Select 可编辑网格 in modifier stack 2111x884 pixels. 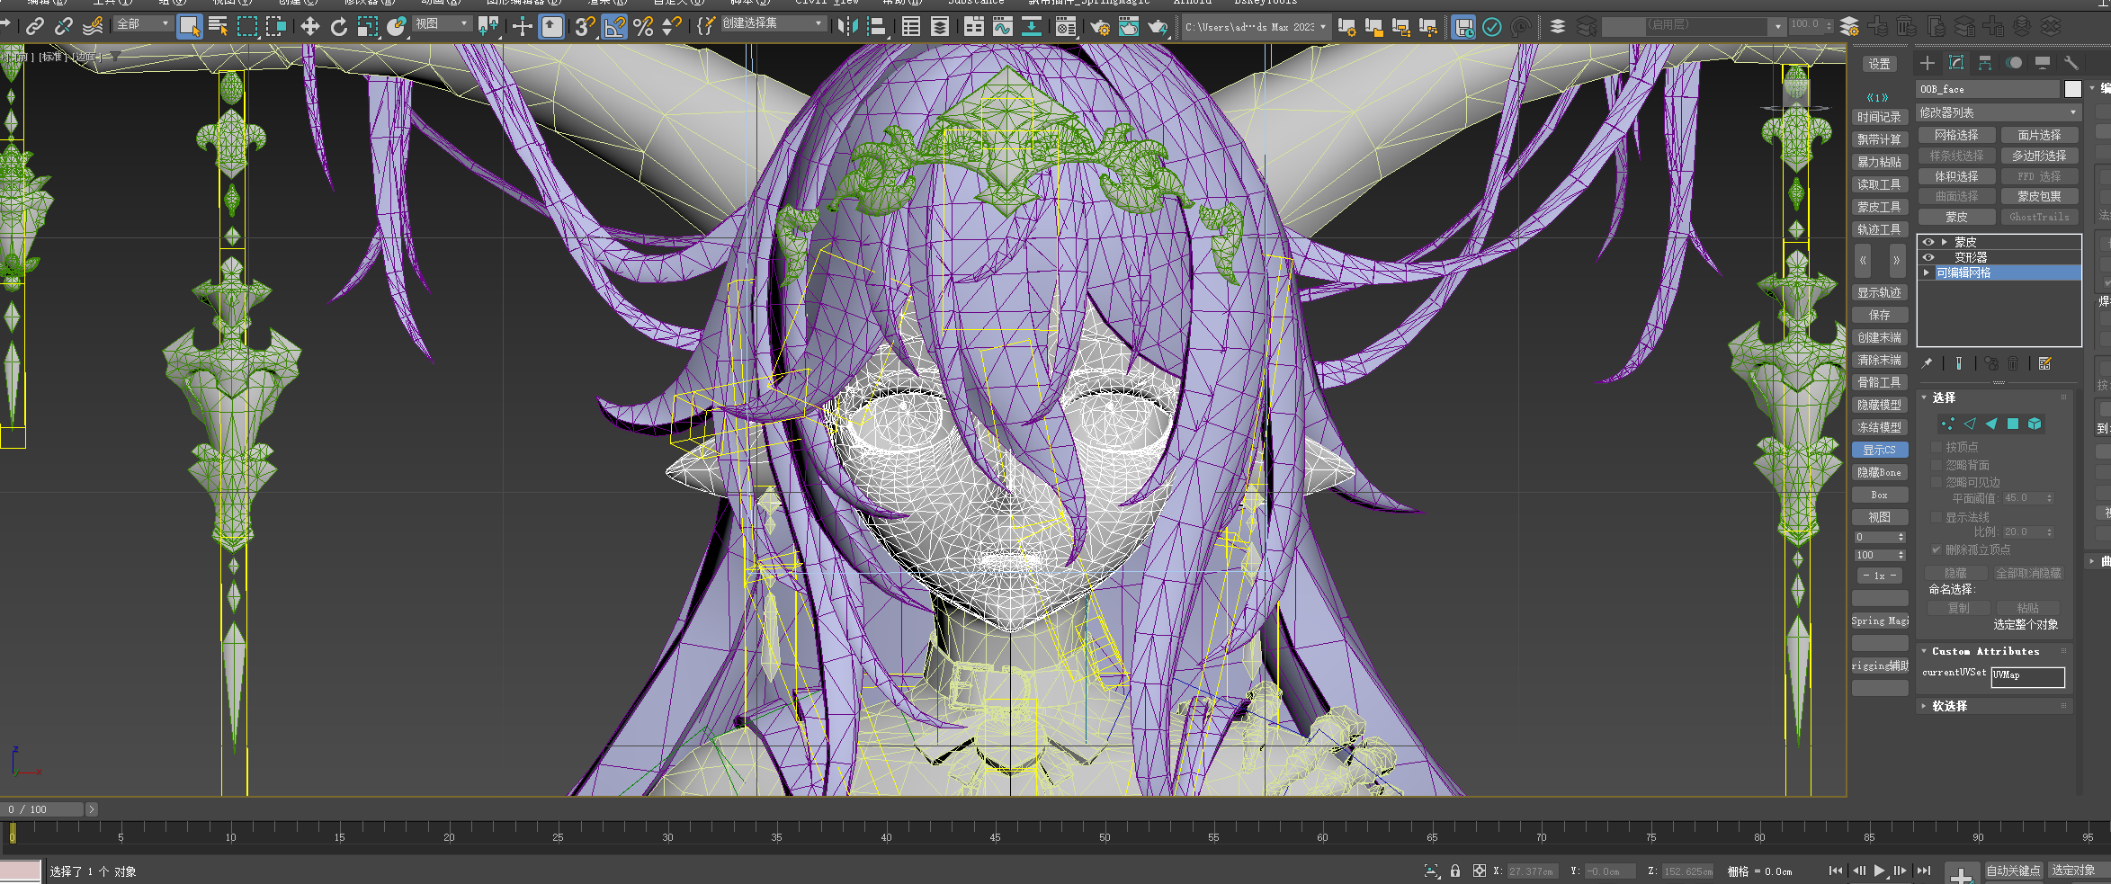pos(1963,272)
